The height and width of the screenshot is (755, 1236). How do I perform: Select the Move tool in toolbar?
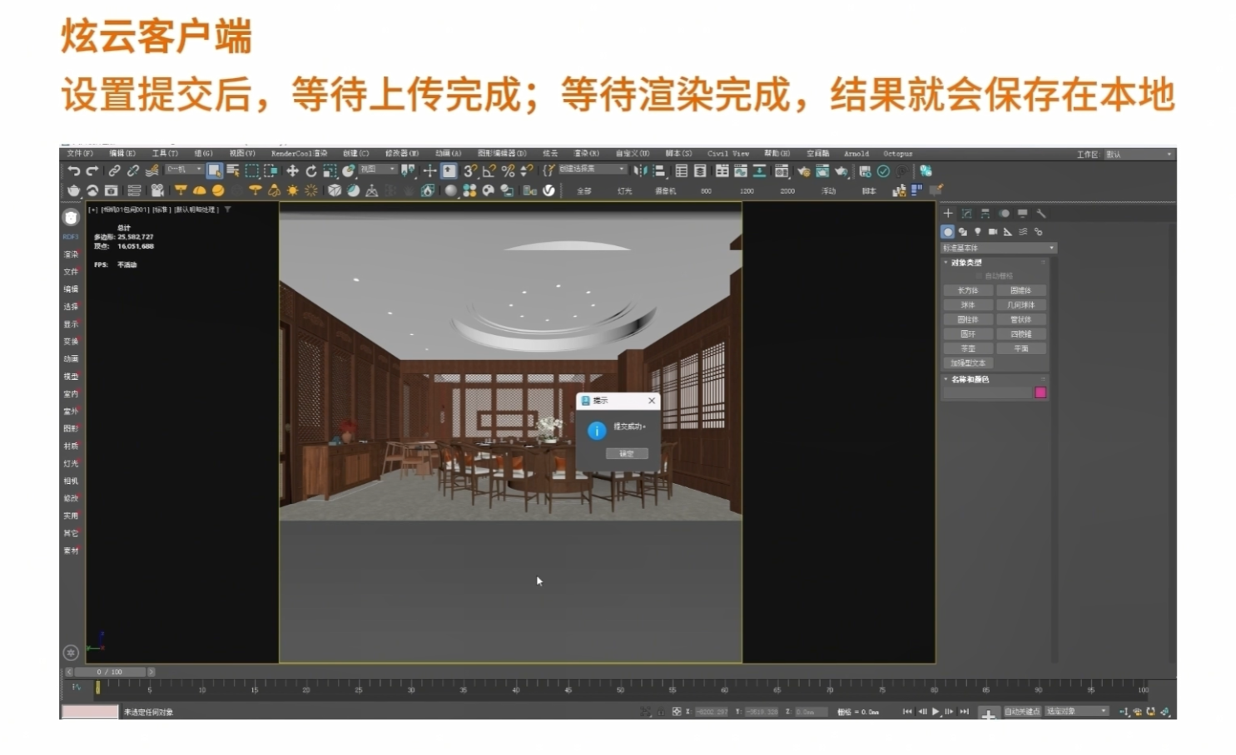[x=292, y=171]
